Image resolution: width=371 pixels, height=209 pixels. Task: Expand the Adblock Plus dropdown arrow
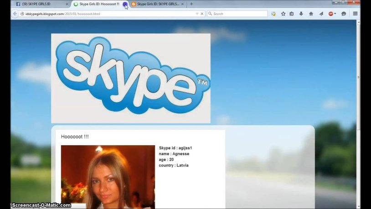pyautogui.click(x=335, y=14)
